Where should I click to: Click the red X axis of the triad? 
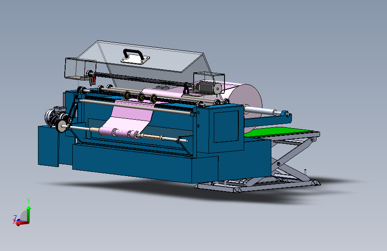[x=22, y=223]
